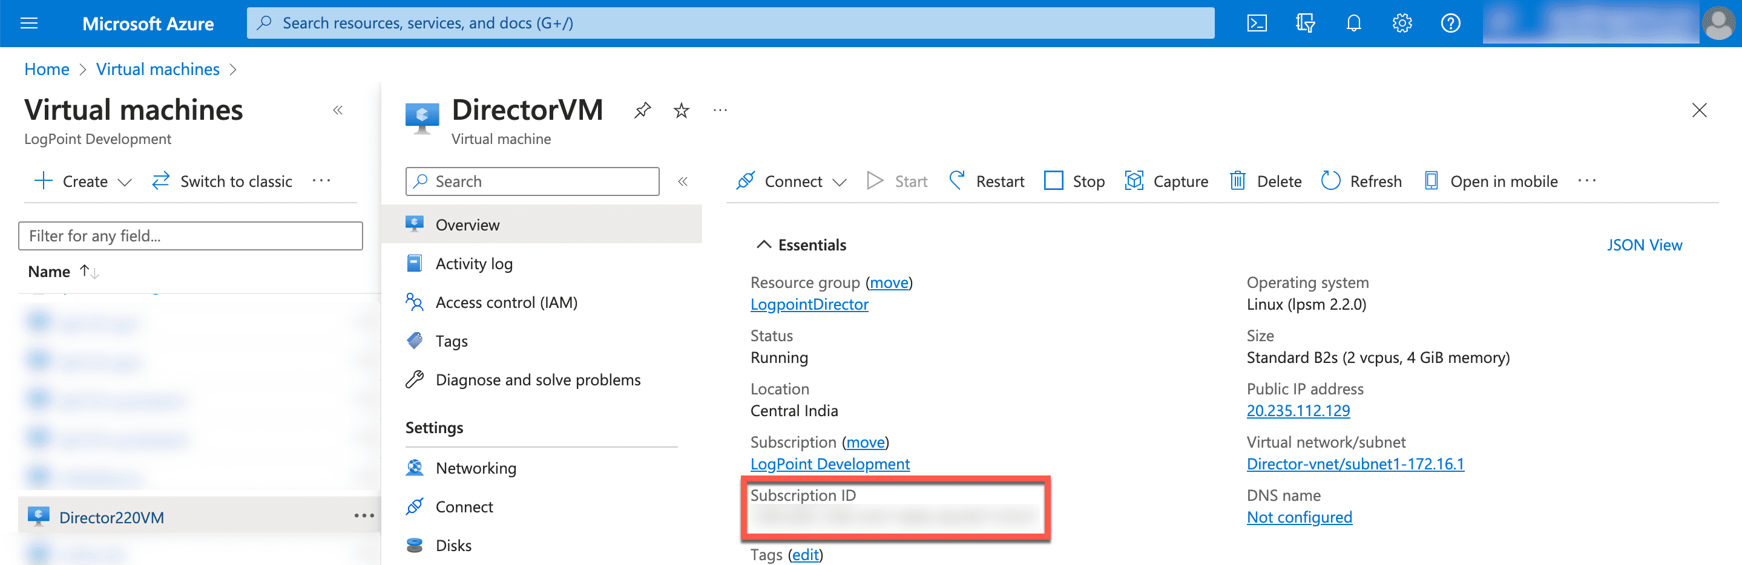
Task: Click the settings search field
Action: pos(531,181)
